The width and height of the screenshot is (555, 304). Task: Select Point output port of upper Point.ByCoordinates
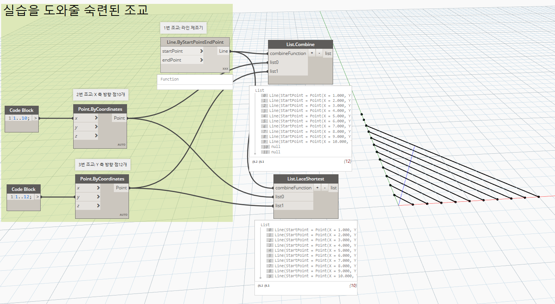click(119, 118)
